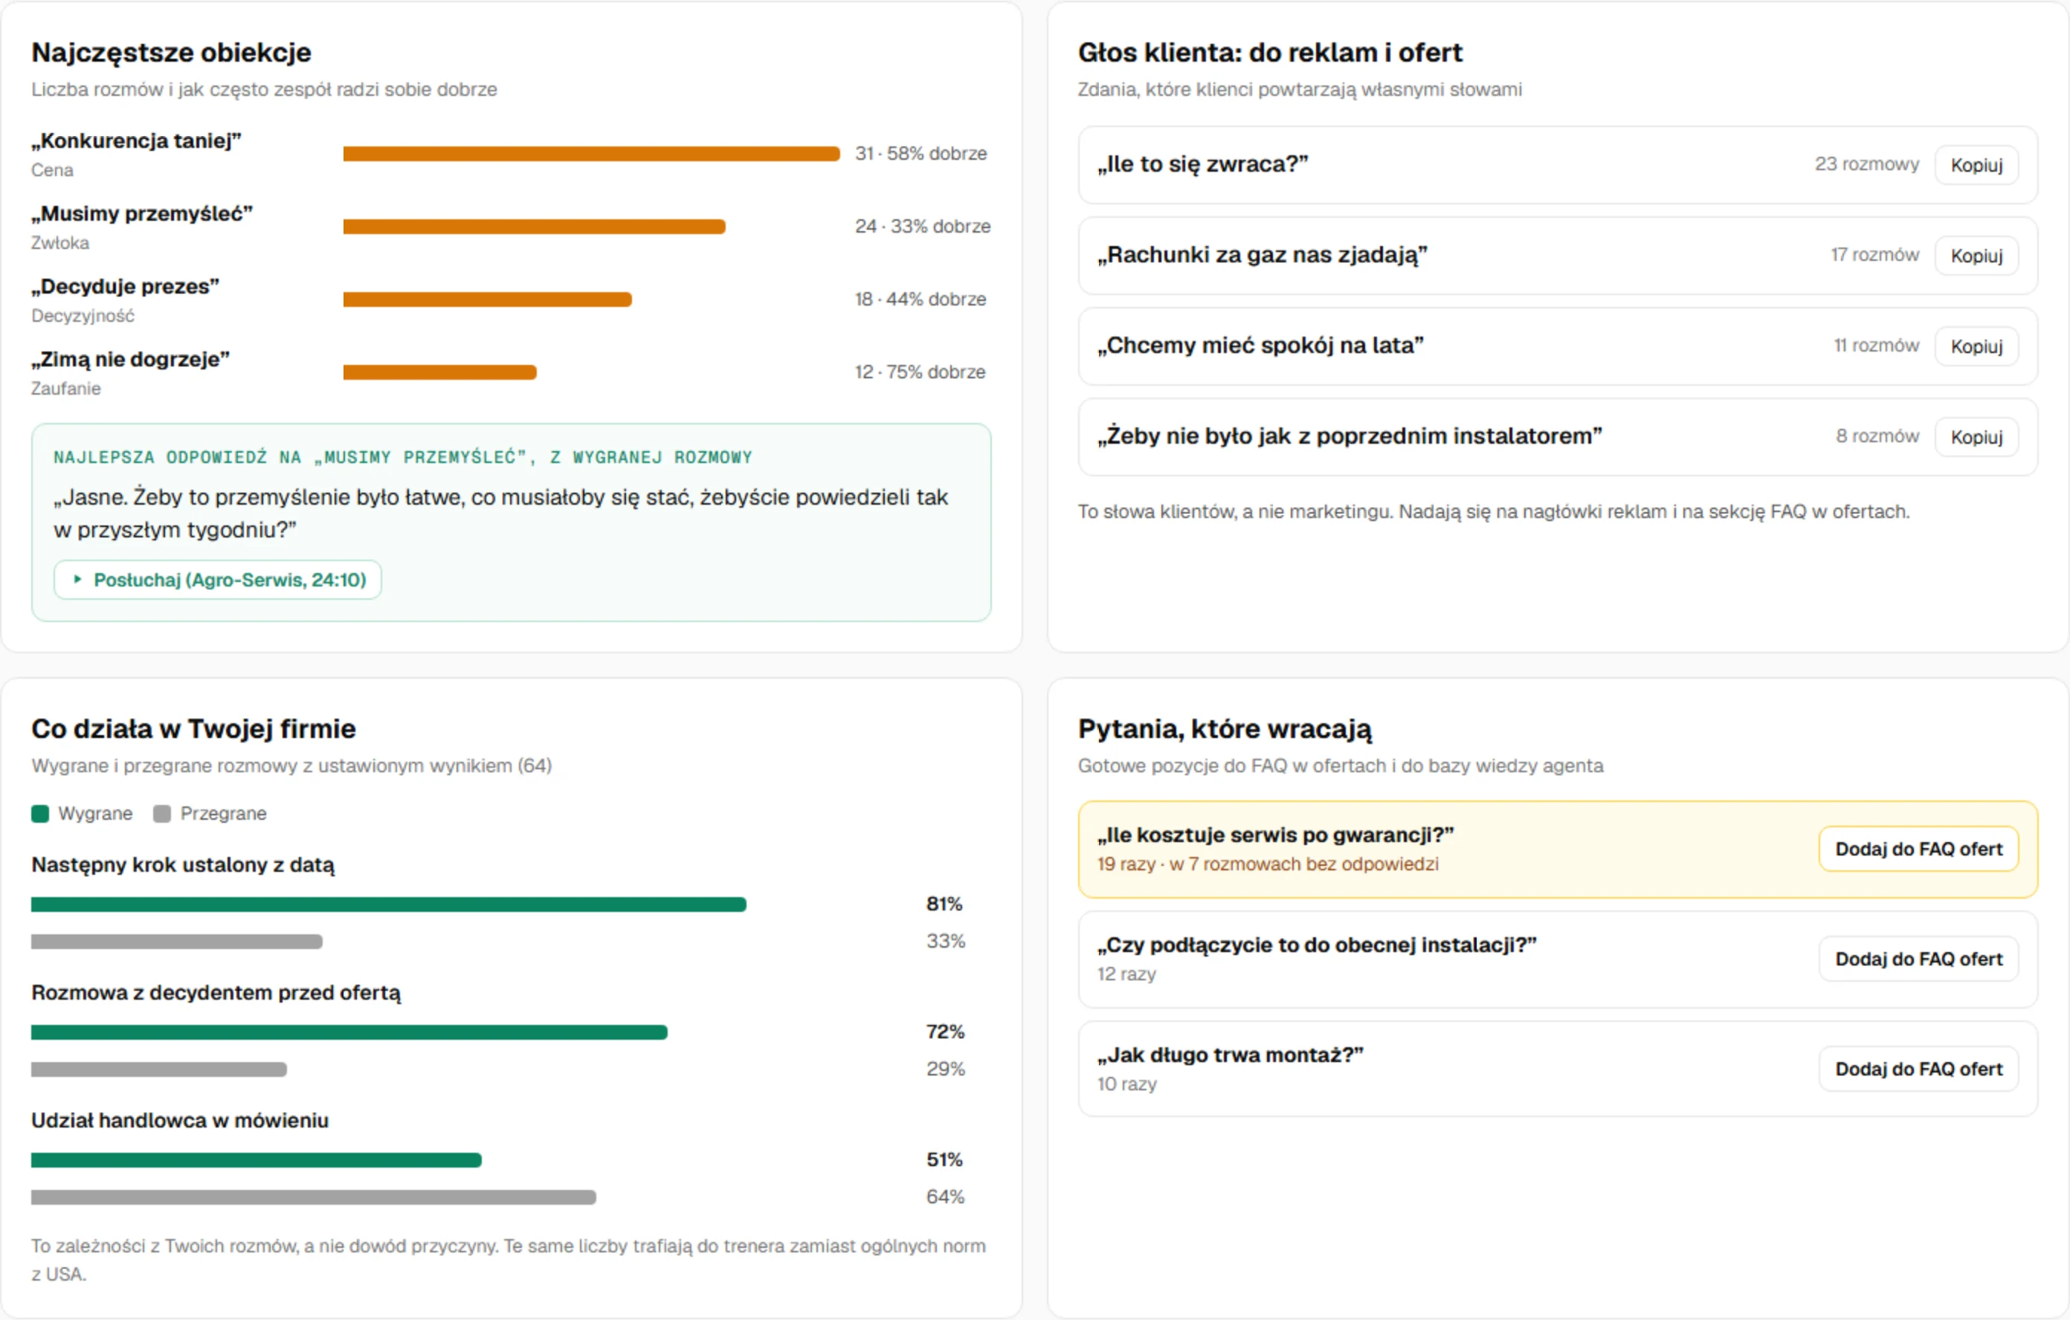Click the „8 rozmów” count
The height and width of the screenshot is (1320, 2070).
[1877, 436]
